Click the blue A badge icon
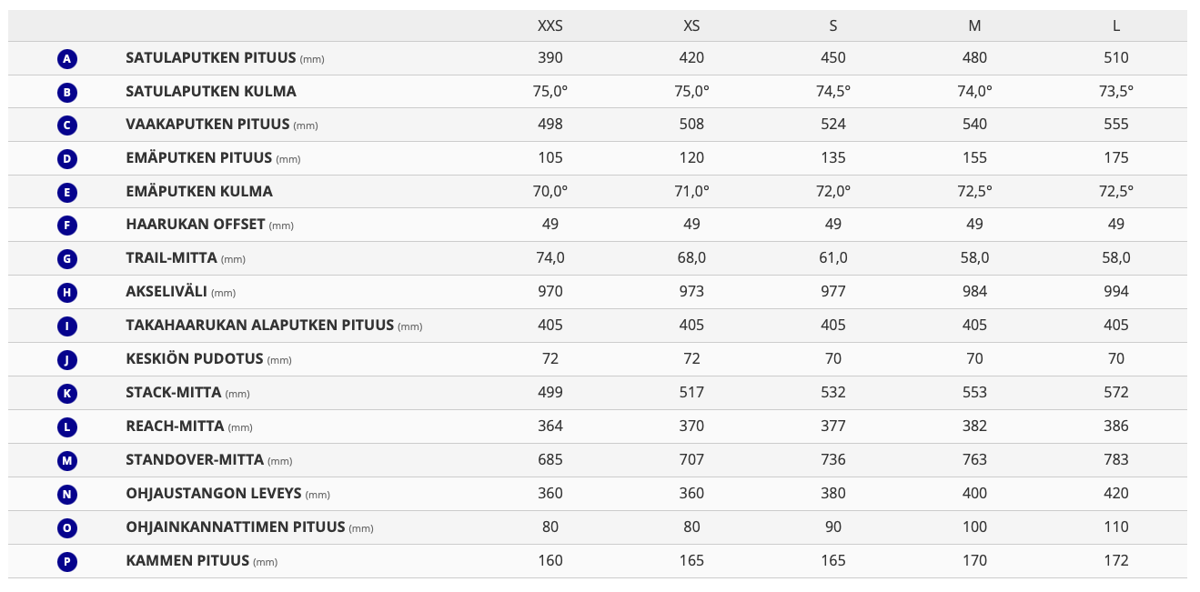 coord(66,59)
